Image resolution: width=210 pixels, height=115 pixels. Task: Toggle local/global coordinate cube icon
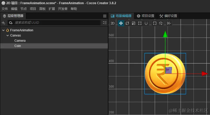tap(161, 23)
